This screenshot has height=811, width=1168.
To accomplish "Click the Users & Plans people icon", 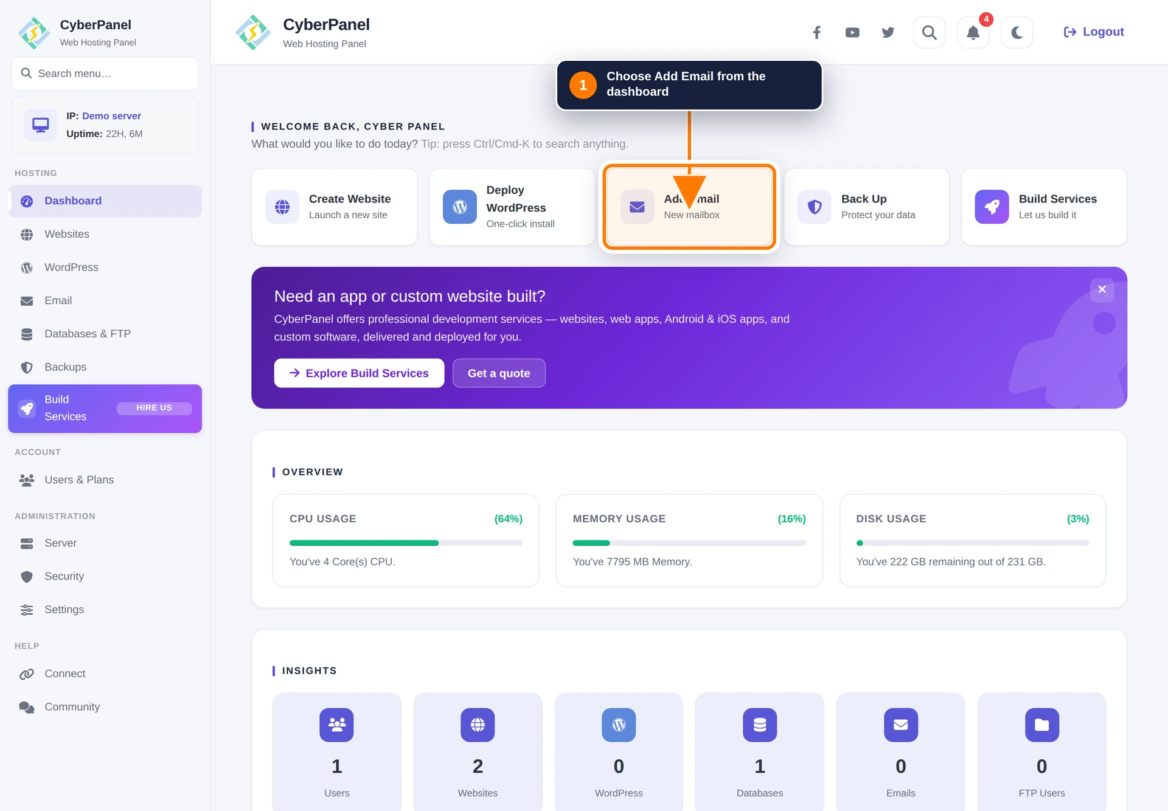I will coord(27,480).
